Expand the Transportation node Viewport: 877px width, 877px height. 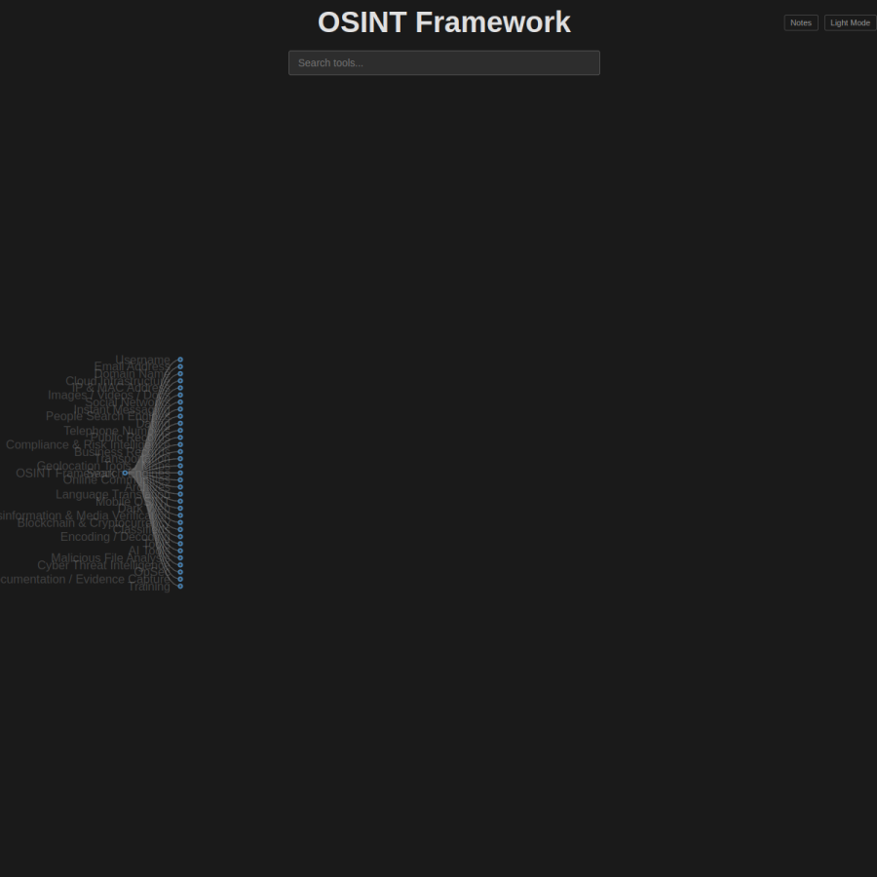[x=180, y=459]
